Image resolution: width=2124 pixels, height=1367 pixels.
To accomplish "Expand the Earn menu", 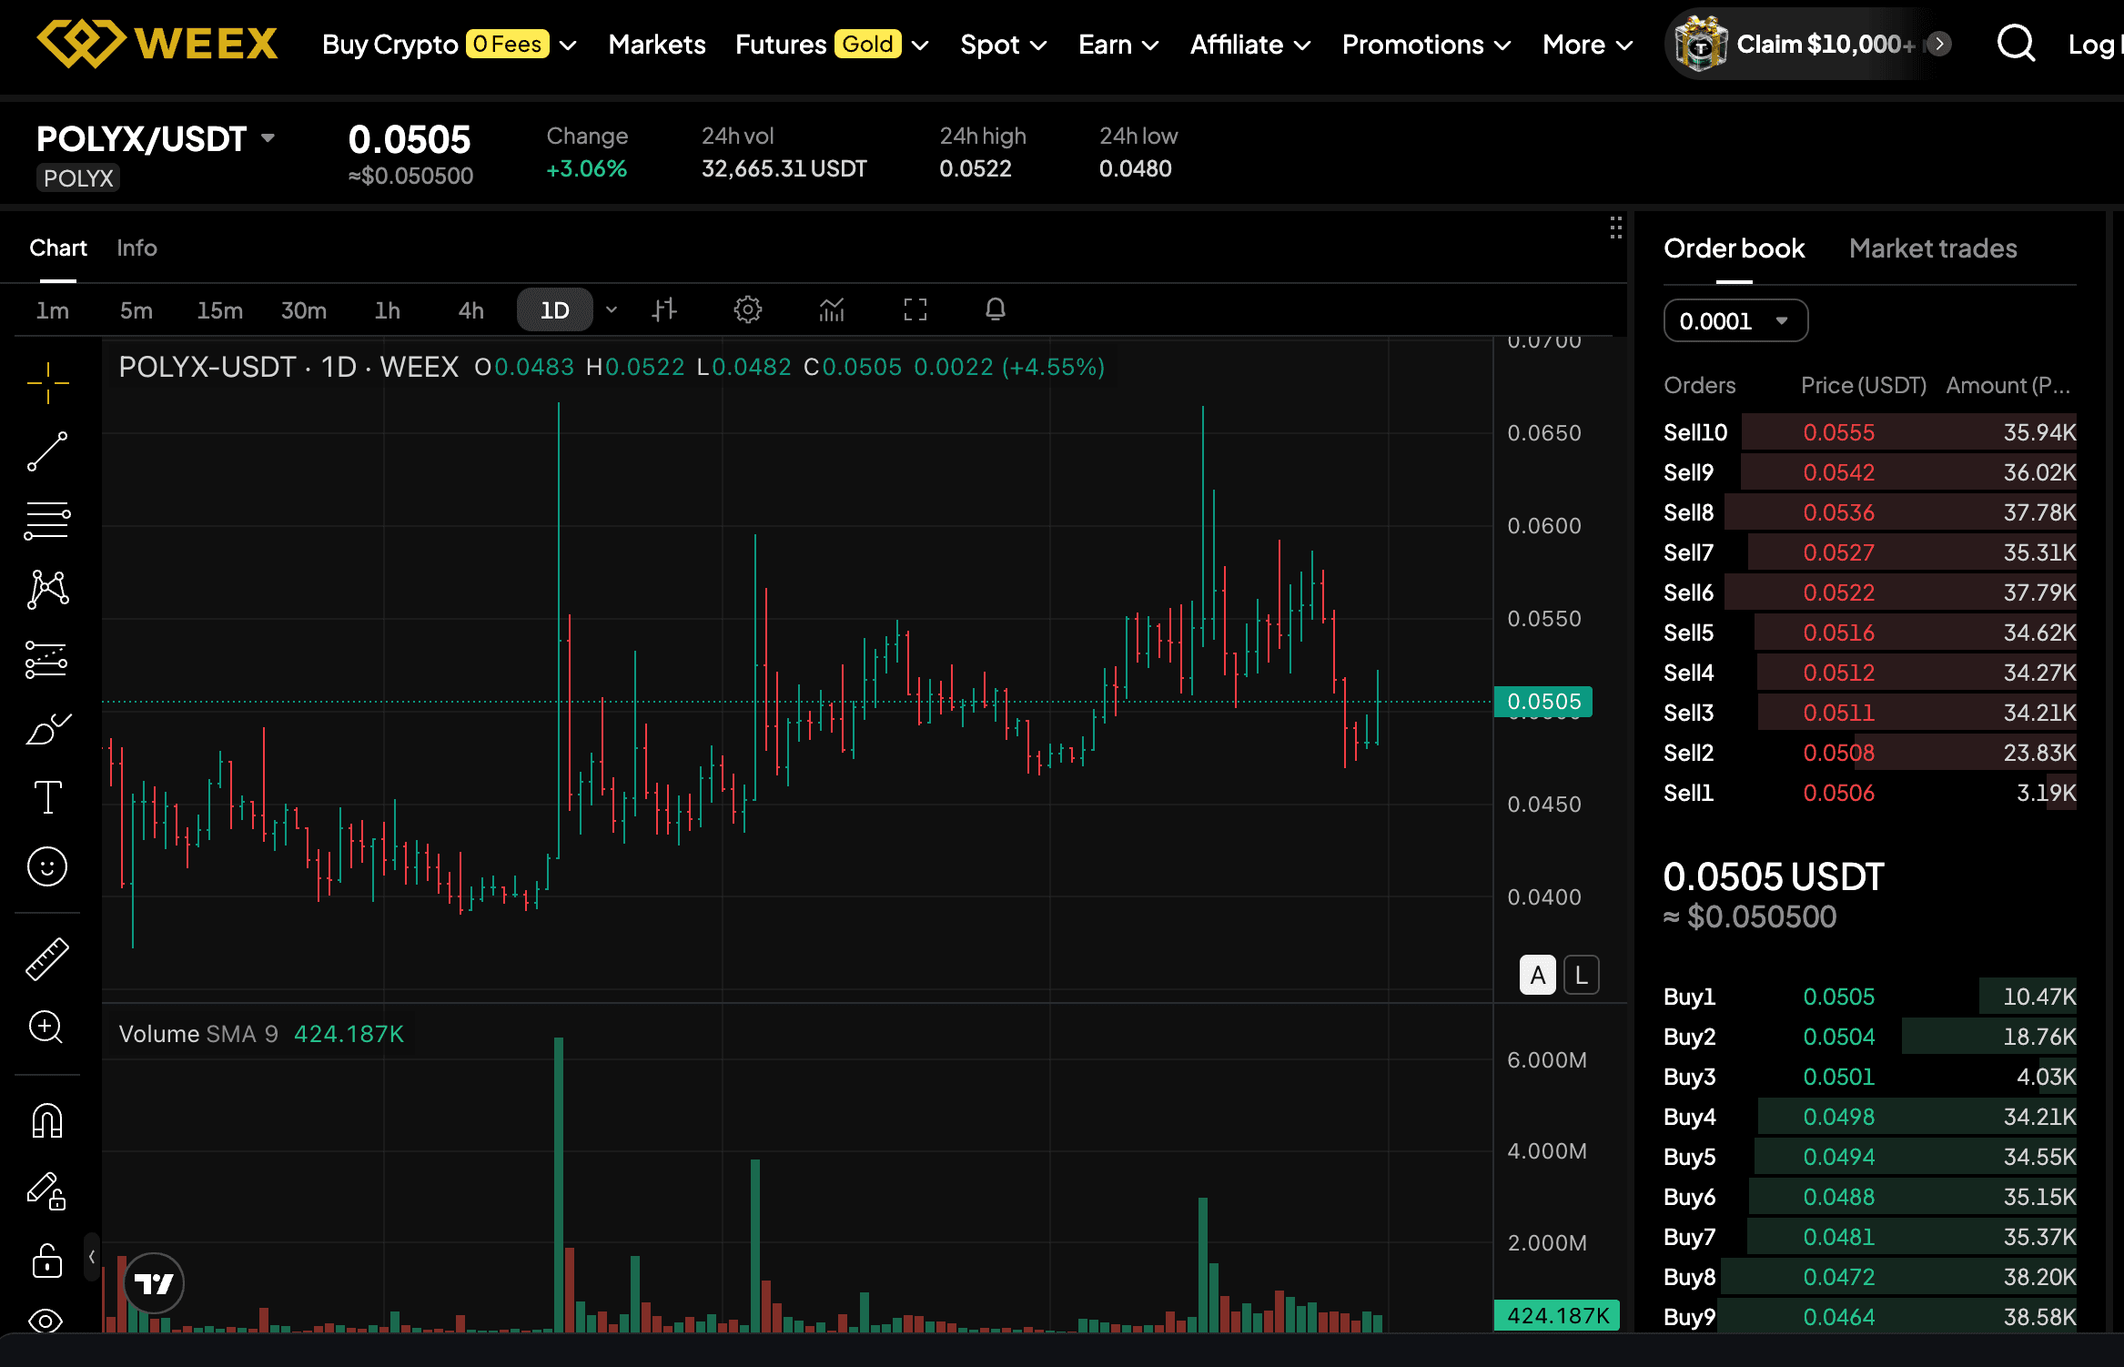I will tap(1118, 44).
